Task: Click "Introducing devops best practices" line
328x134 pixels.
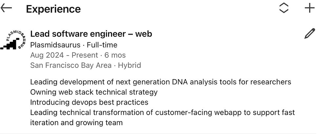Action: (89, 102)
